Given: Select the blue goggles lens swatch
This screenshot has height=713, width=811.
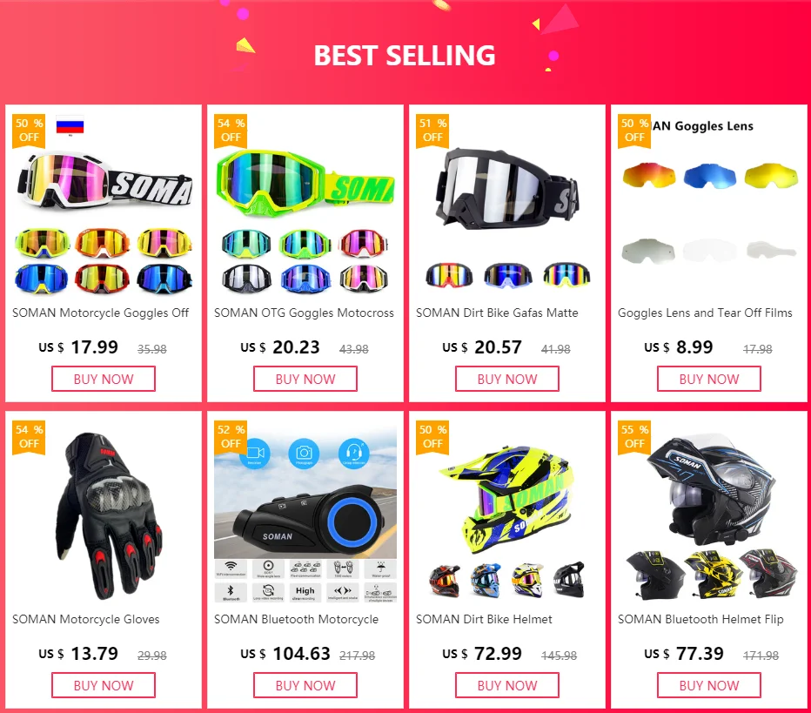Looking at the screenshot, I should [709, 177].
